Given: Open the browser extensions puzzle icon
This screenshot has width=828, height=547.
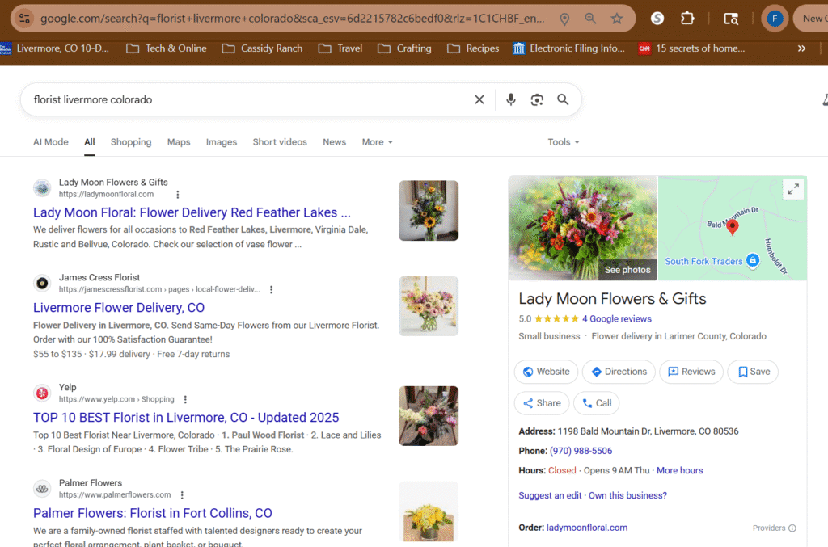Looking at the screenshot, I should (x=687, y=19).
